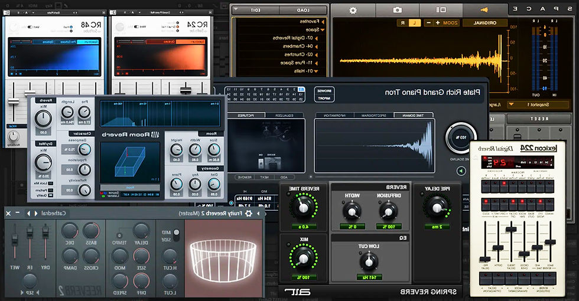The height and width of the screenshot is (301, 579).
Task: Click the SEP left arrow in Fruity Reeverb
Action: 22,293
